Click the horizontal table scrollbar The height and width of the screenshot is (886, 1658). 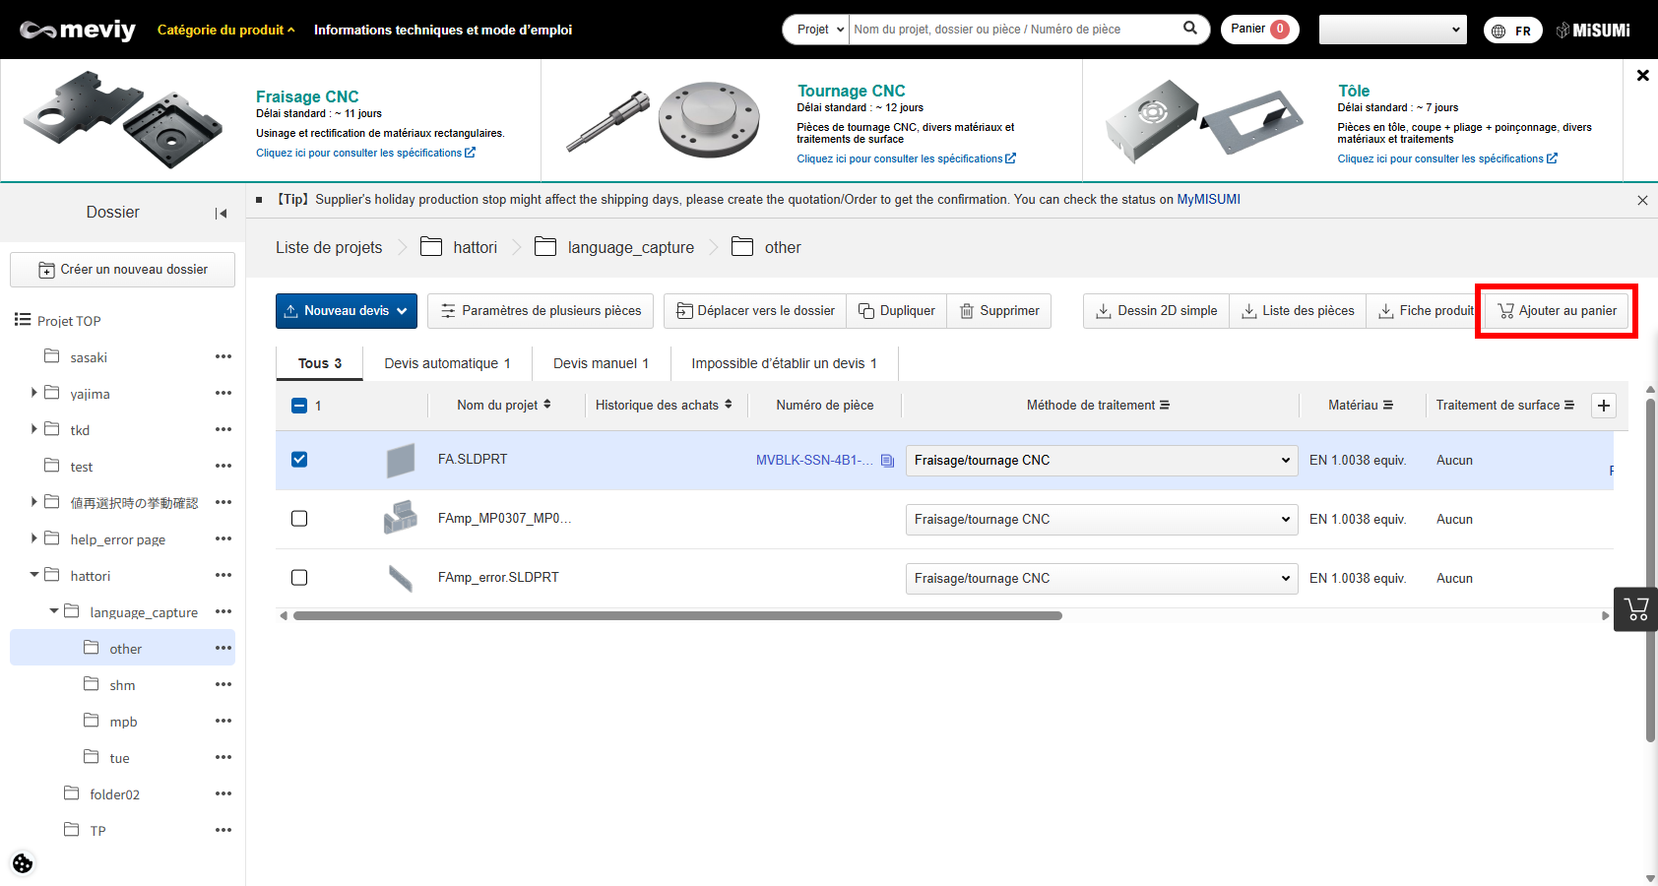click(x=677, y=616)
